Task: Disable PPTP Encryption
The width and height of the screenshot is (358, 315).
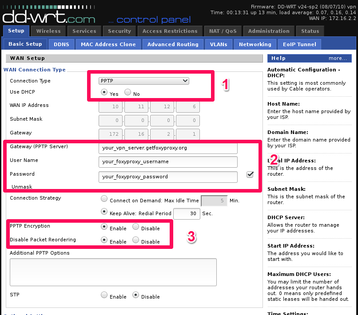Action: pos(135,227)
